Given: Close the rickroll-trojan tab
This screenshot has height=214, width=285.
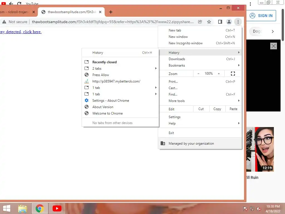Looking at the screenshot, I should tap(34, 12).
